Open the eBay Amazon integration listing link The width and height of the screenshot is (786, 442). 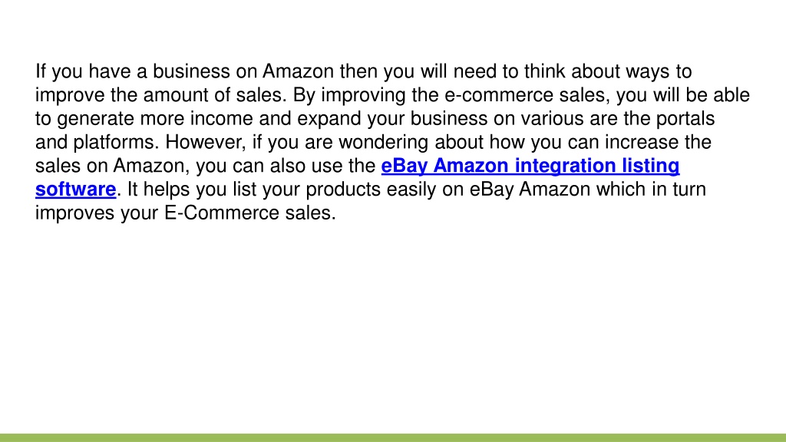[x=530, y=166]
